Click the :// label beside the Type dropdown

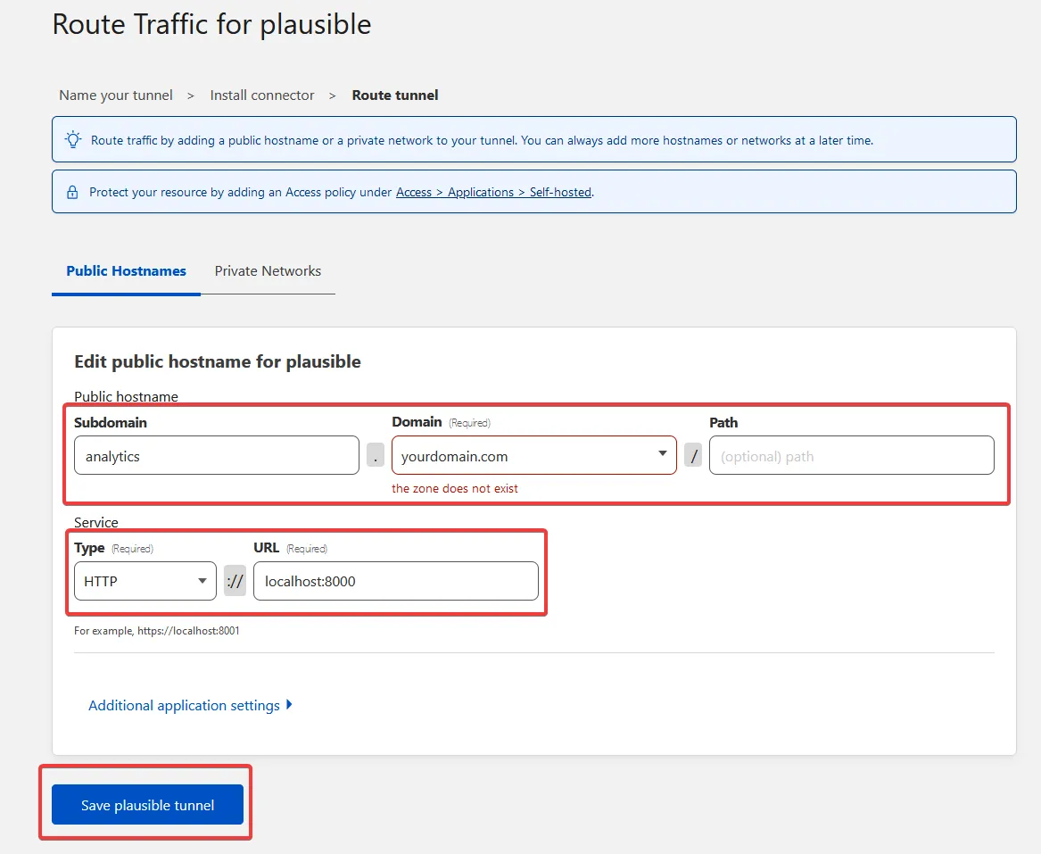(235, 580)
